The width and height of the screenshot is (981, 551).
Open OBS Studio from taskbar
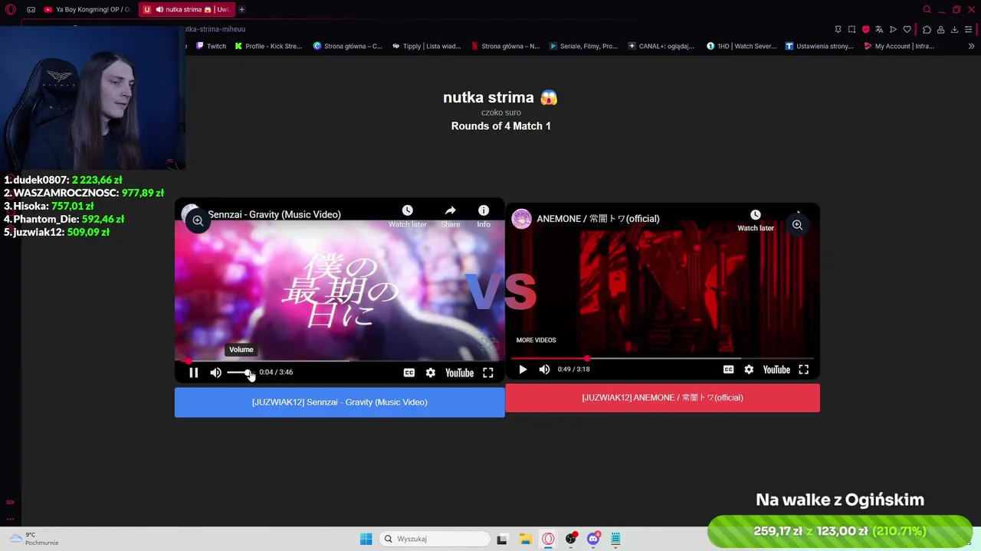[570, 539]
